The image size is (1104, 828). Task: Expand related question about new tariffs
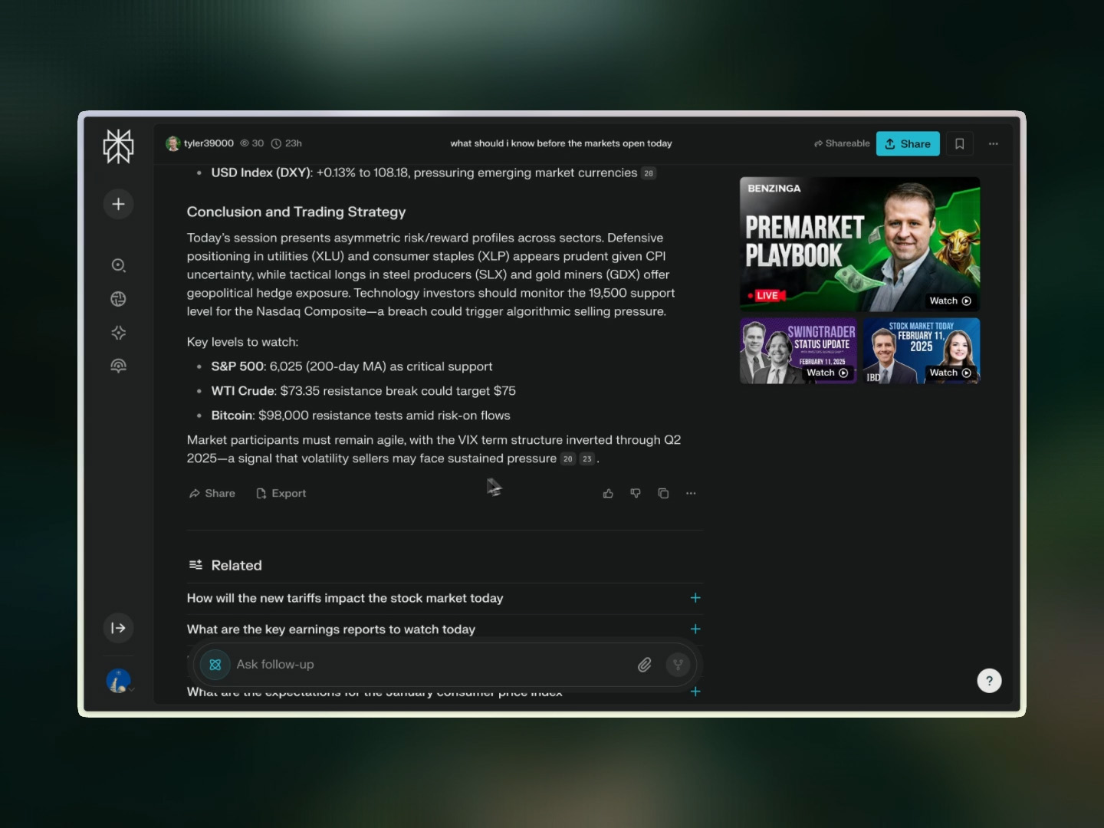coord(695,598)
